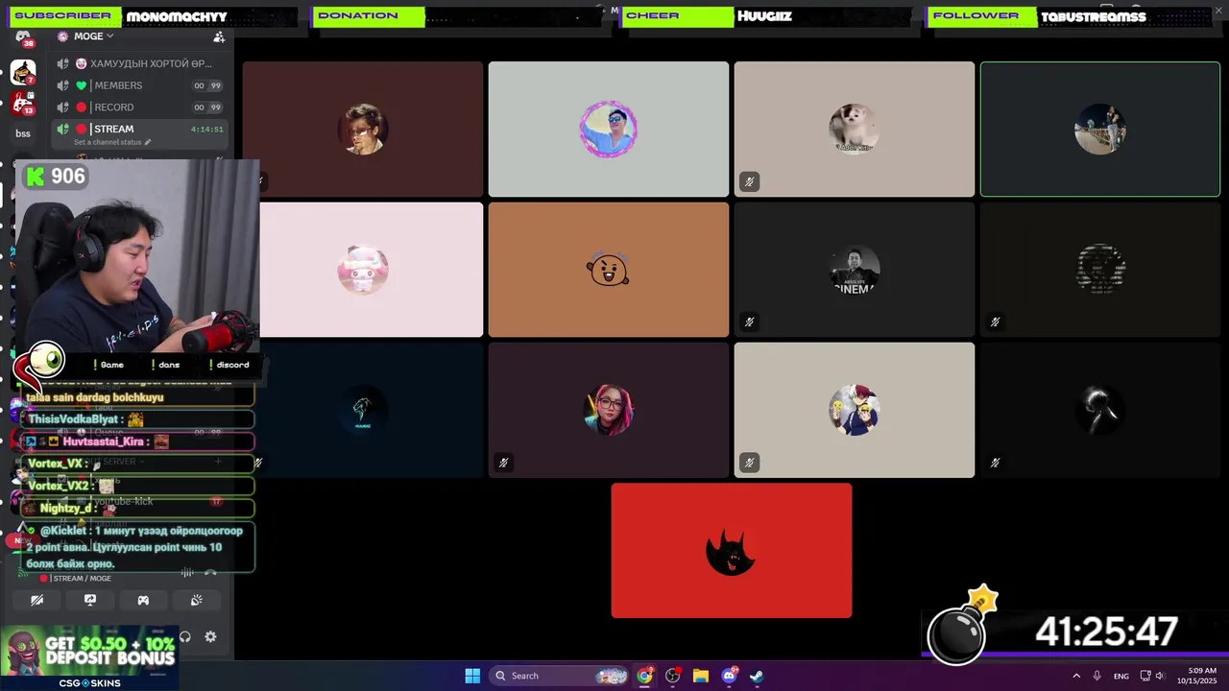Open the server icon with 13 badge
Screen dimensions: 1229x691
click(23, 103)
